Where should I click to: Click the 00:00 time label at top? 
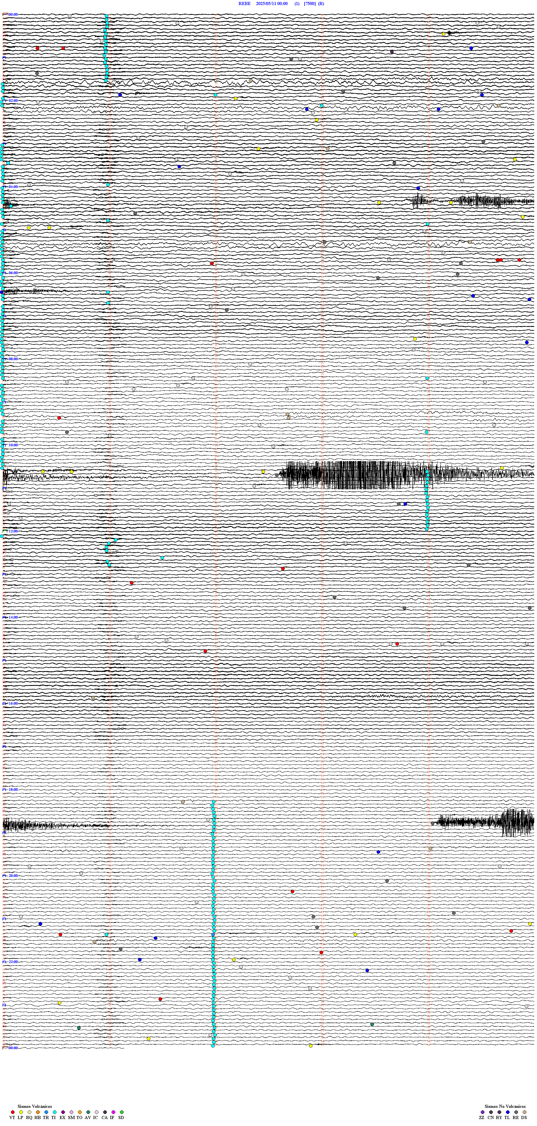[13, 15]
